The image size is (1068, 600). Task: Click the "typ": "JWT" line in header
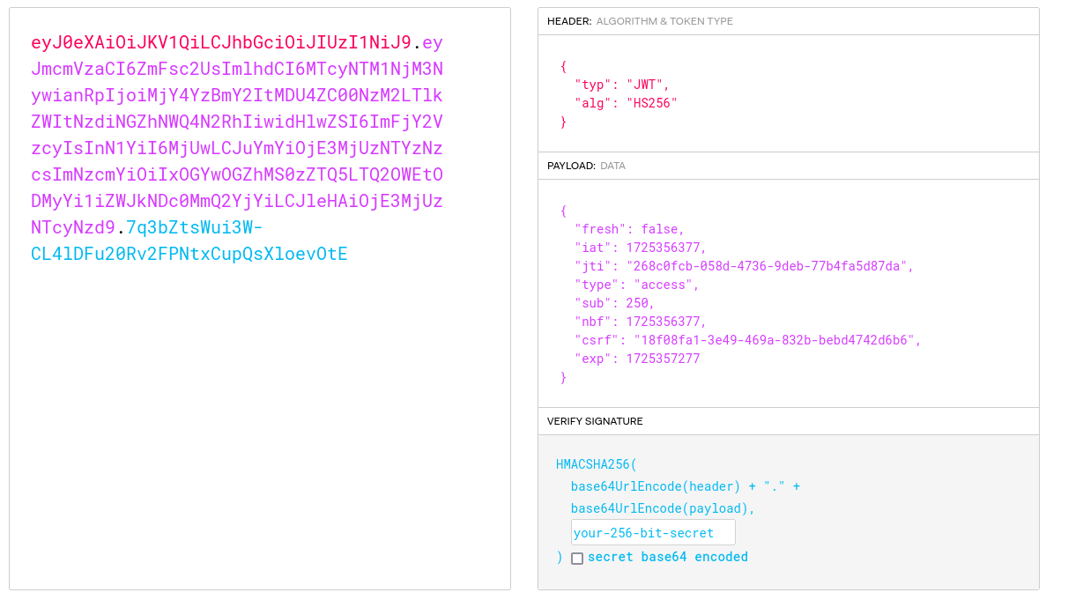tap(622, 85)
